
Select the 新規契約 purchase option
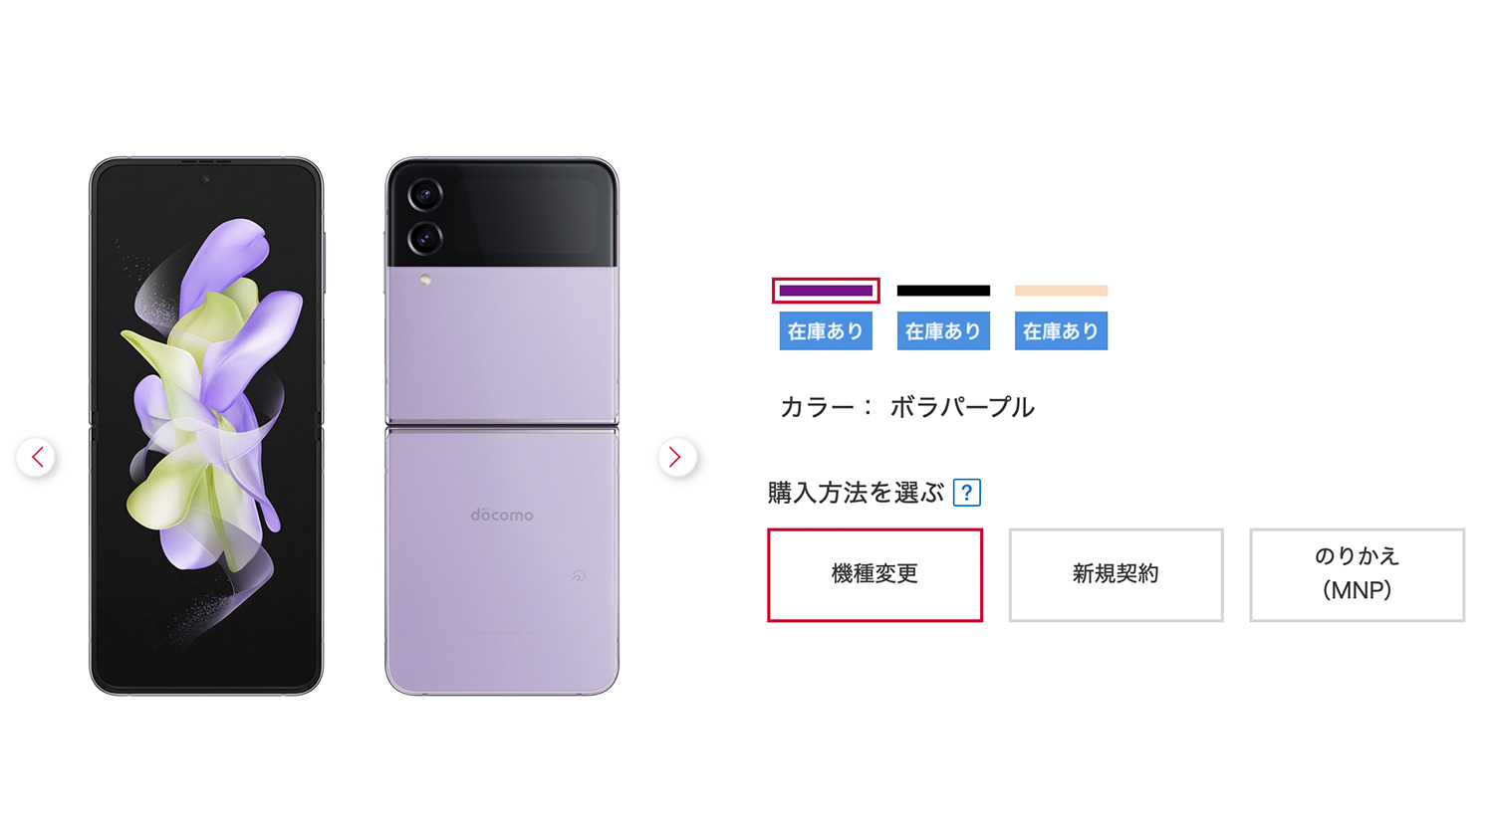[1116, 574]
